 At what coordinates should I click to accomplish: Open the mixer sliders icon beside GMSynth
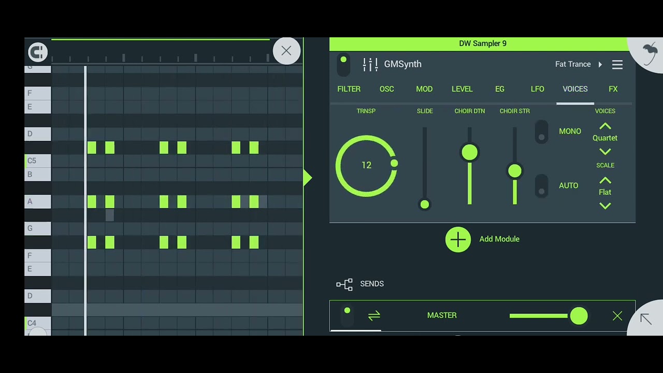point(370,64)
